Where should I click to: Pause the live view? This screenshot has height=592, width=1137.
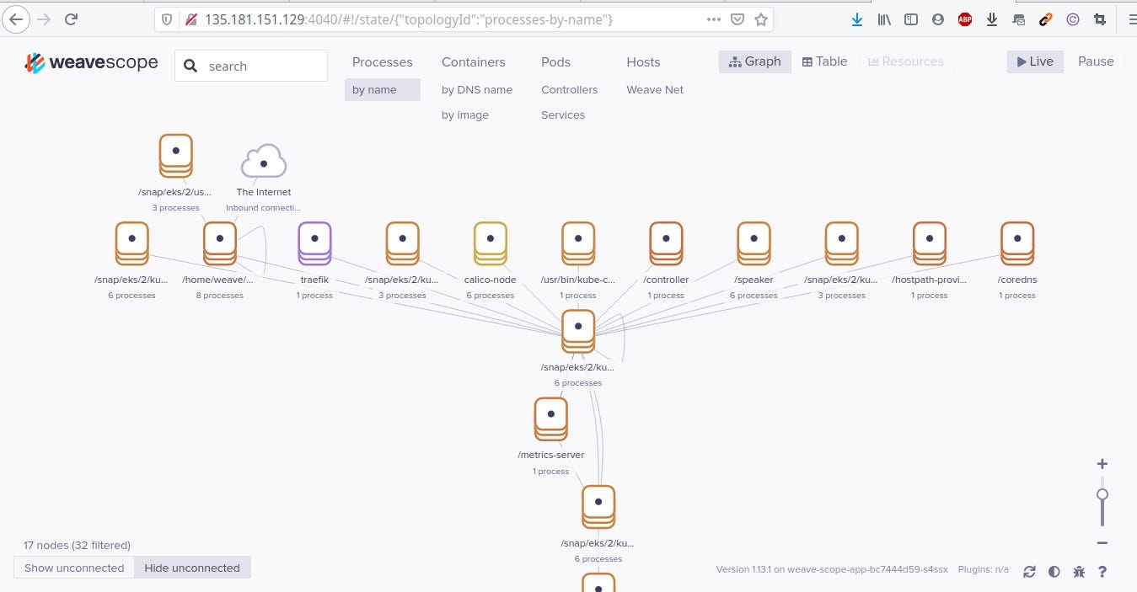1096,61
